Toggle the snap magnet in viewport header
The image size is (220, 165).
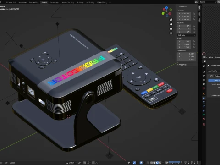(85, 163)
